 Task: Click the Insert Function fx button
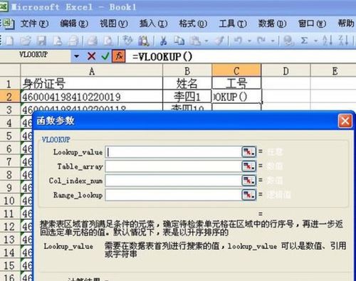pos(119,56)
